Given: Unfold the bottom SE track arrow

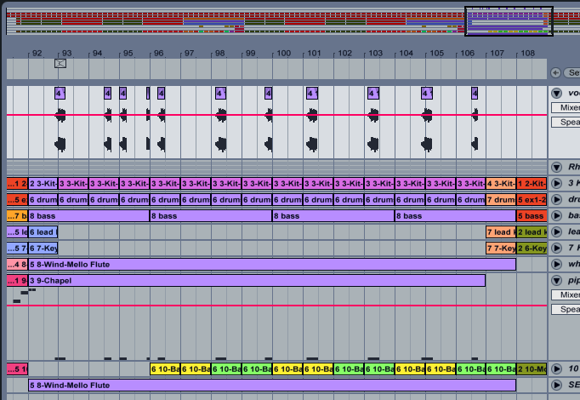Looking at the screenshot, I should coord(556,386).
